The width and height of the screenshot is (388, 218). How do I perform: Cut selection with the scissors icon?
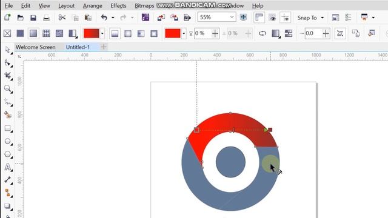[62, 18]
